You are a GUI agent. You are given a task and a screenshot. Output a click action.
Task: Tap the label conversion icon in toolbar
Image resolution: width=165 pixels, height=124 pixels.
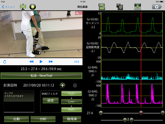[x=102, y=7]
